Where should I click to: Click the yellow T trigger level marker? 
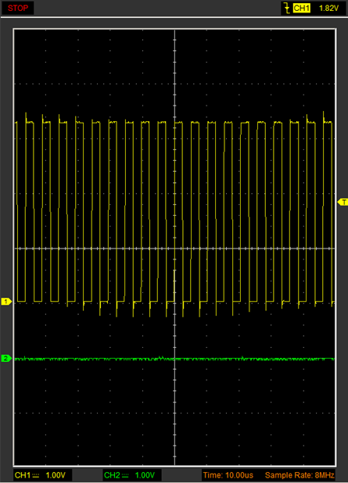[x=343, y=202]
